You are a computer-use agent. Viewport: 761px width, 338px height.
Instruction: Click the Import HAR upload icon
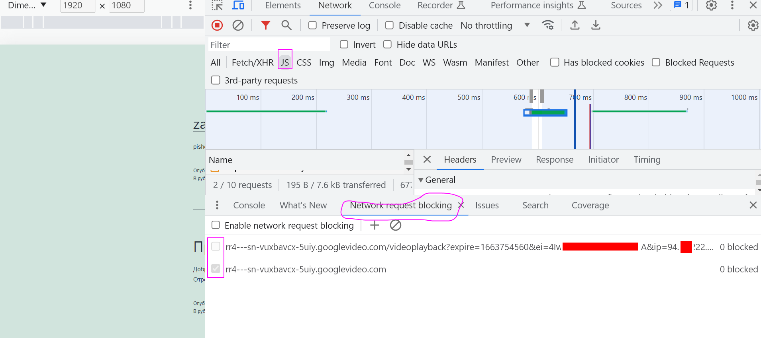pos(575,25)
